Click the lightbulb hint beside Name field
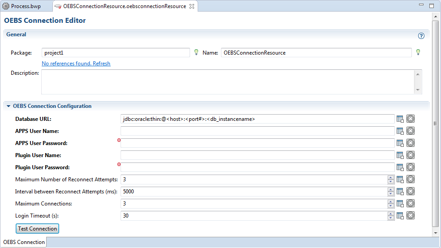This screenshot has height=248, width=441. [x=418, y=52]
